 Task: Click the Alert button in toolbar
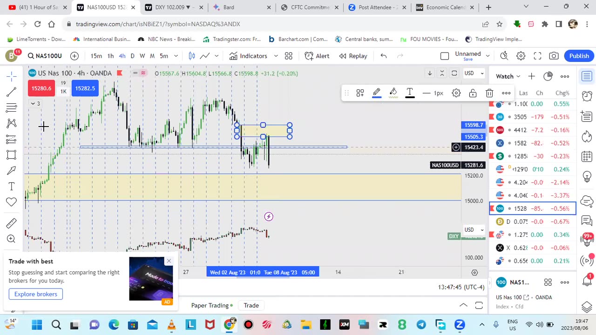tap(317, 56)
